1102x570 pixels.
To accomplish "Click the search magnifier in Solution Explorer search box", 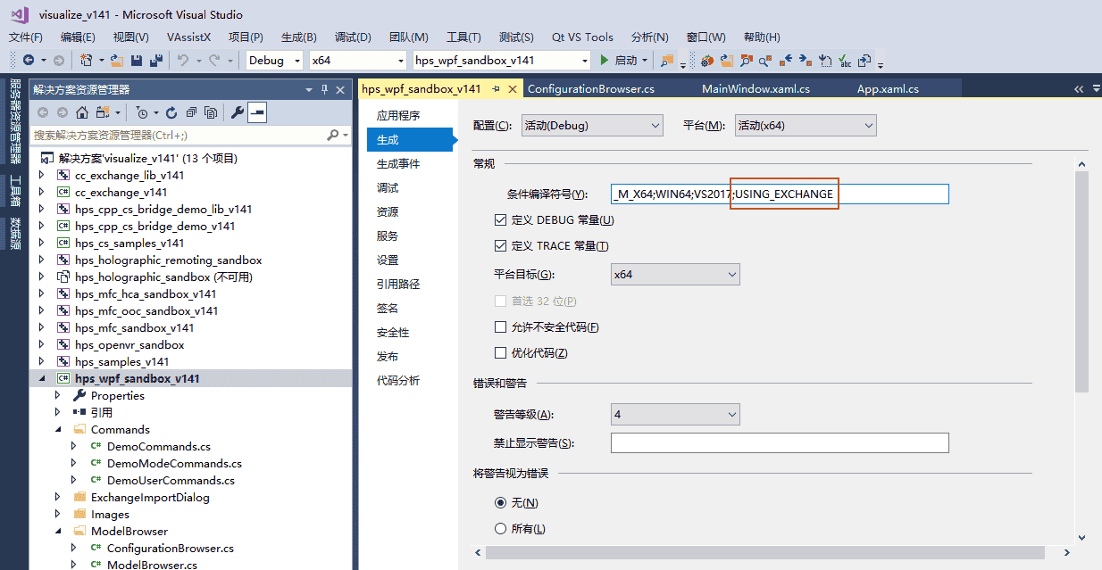I will [333, 136].
